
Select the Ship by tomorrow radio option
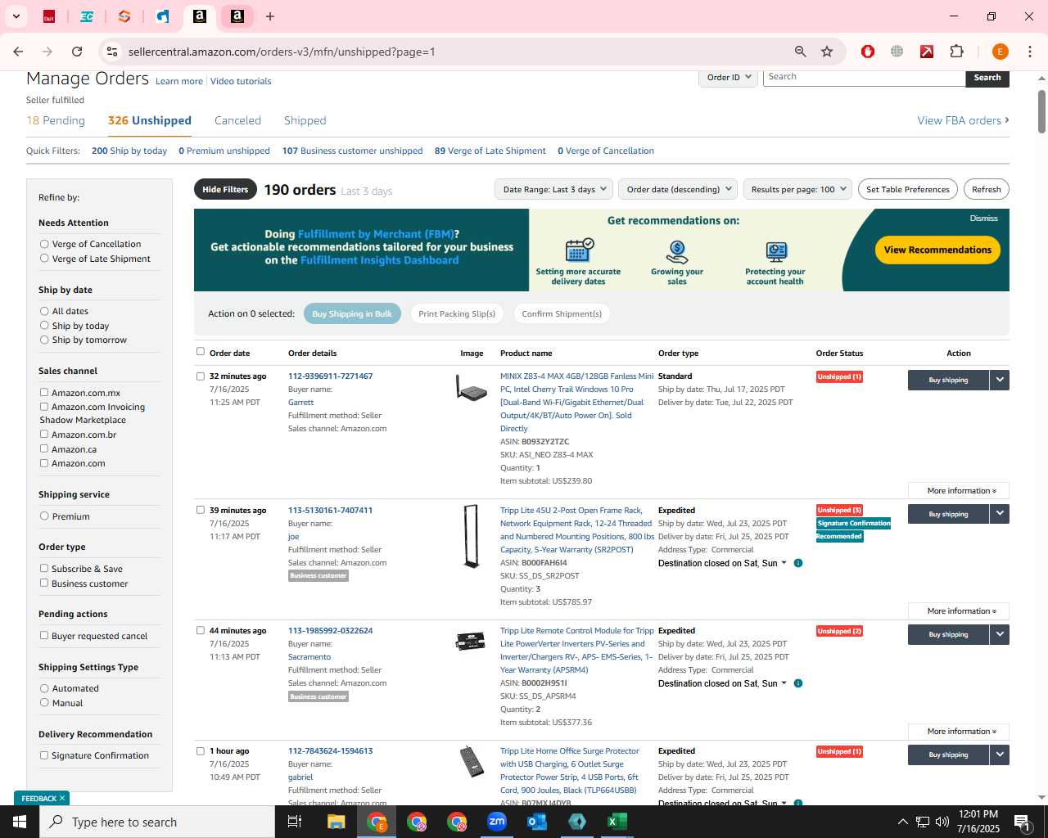pyautogui.click(x=44, y=340)
